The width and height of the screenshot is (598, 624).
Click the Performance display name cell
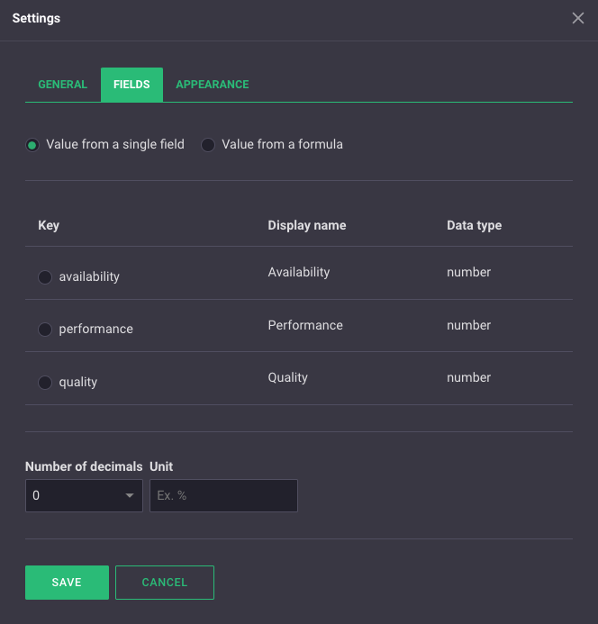tap(305, 325)
